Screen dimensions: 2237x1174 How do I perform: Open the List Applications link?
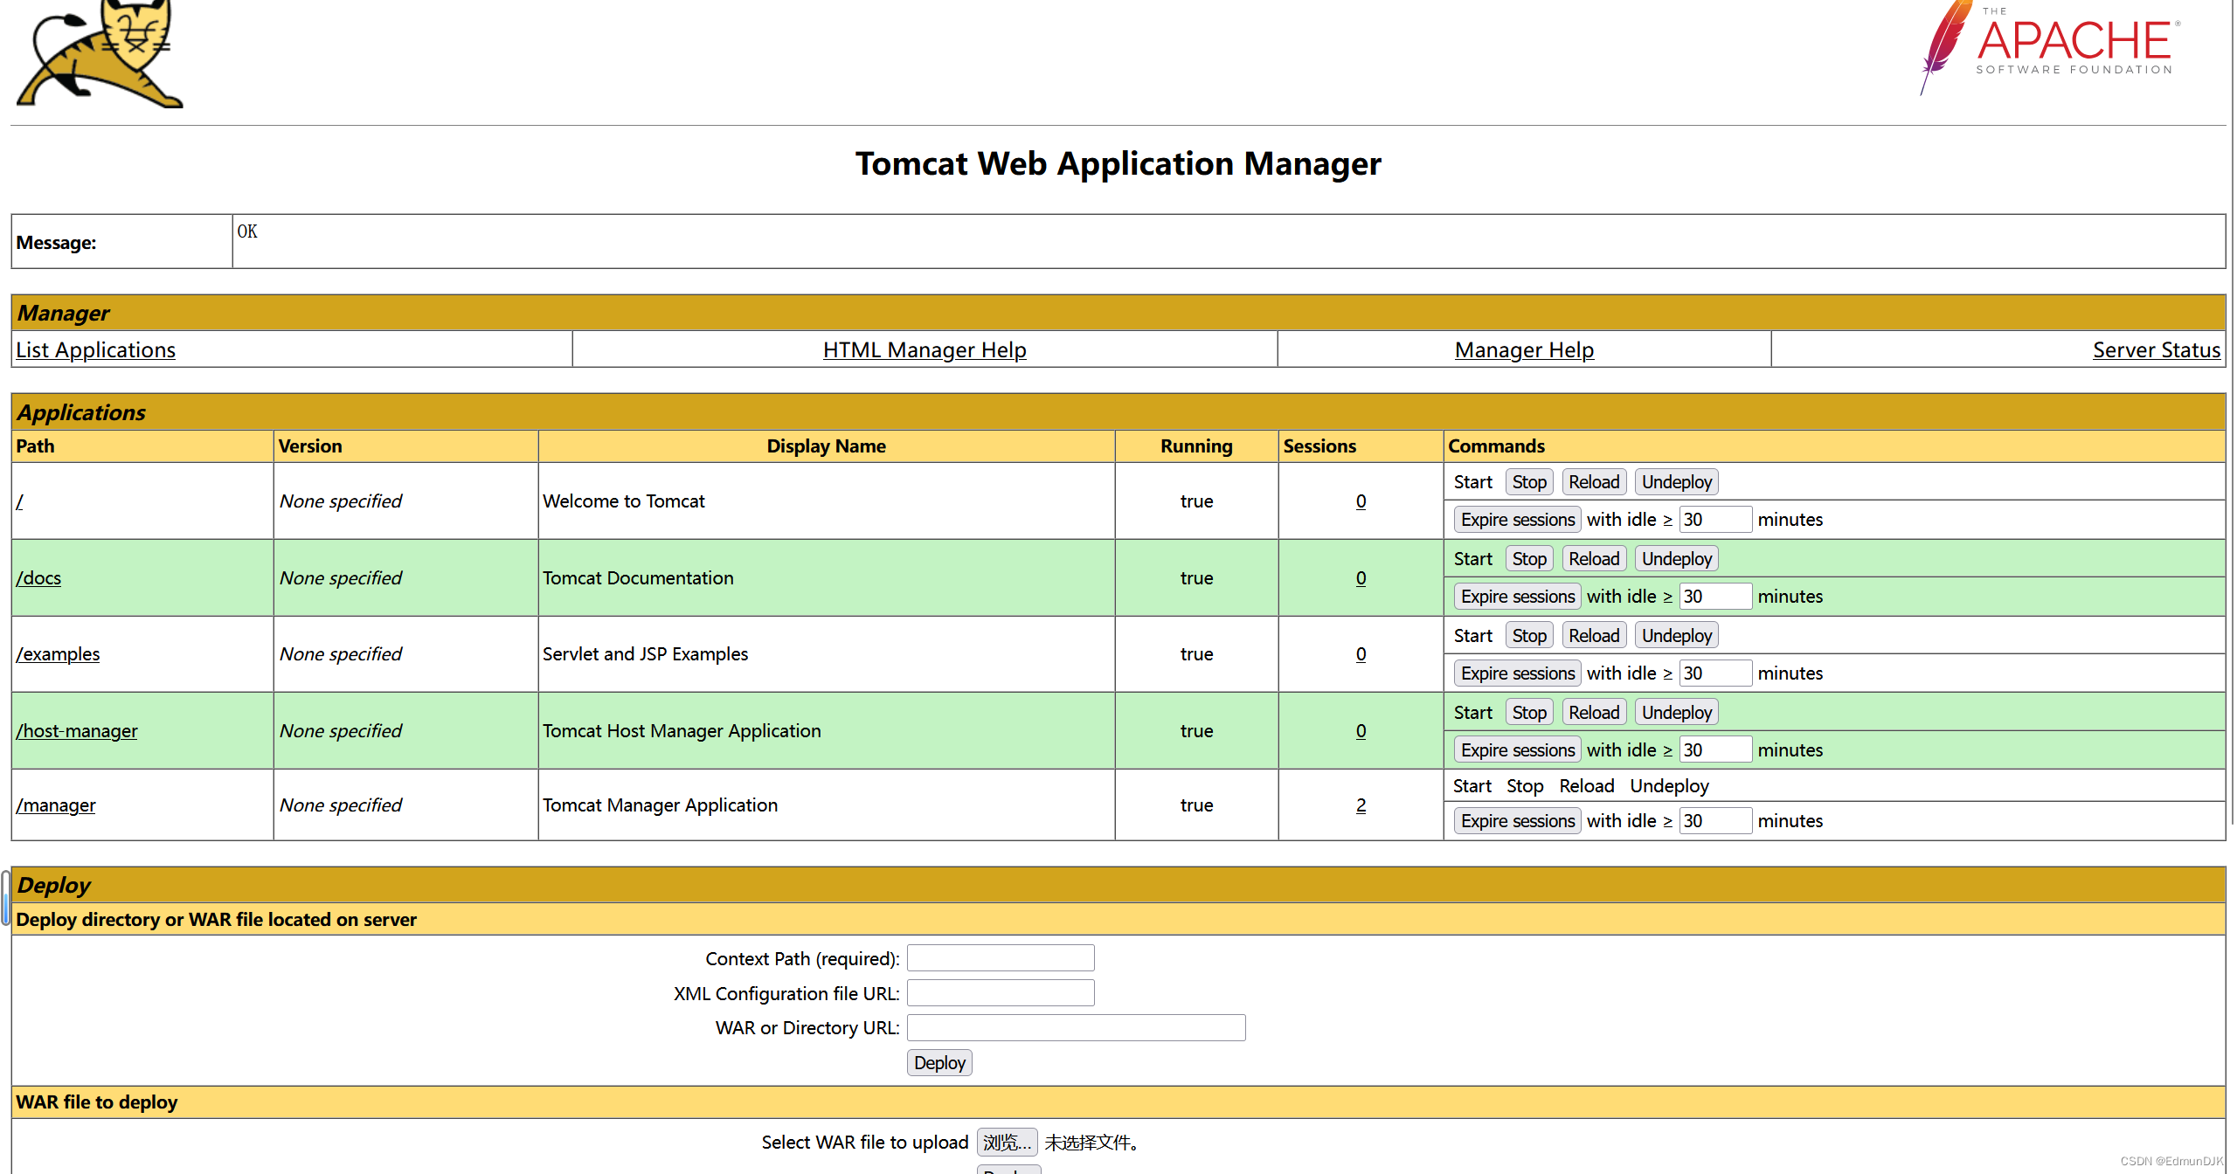click(x=95, y=349)
